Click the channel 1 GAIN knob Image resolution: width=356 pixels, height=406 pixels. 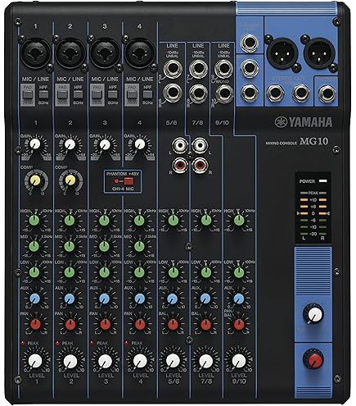click(35, 144)
